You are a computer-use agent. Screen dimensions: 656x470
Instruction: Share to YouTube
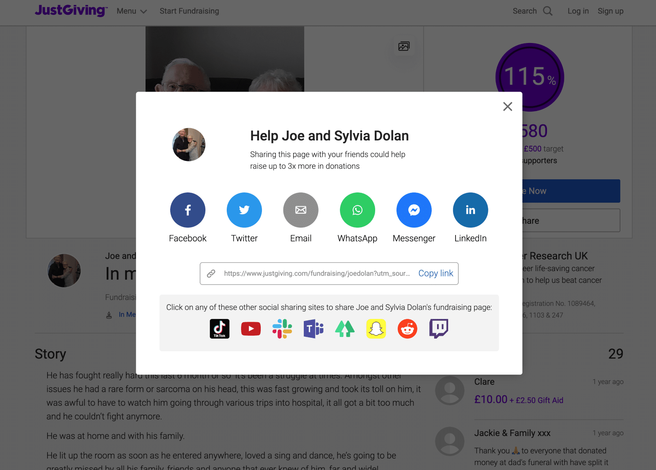click(251, 329)
